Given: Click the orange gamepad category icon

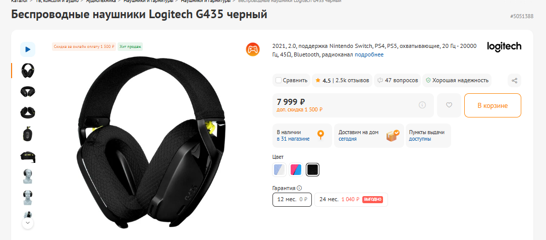Looking at the screenshot, I should [x=252, y=49].
